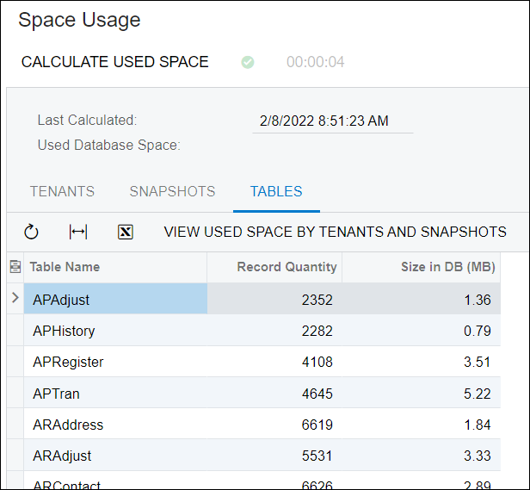The image size is (530, 490).
Task: Select the APRegister table row
Action: [68, 362]
